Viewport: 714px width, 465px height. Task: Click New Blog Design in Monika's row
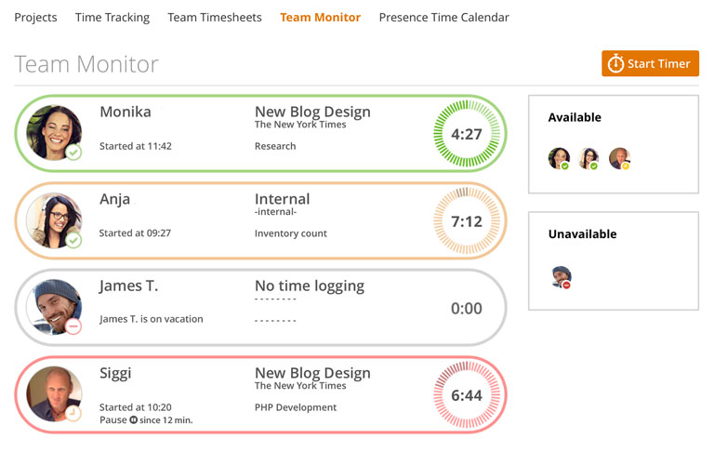click(312, 112)
